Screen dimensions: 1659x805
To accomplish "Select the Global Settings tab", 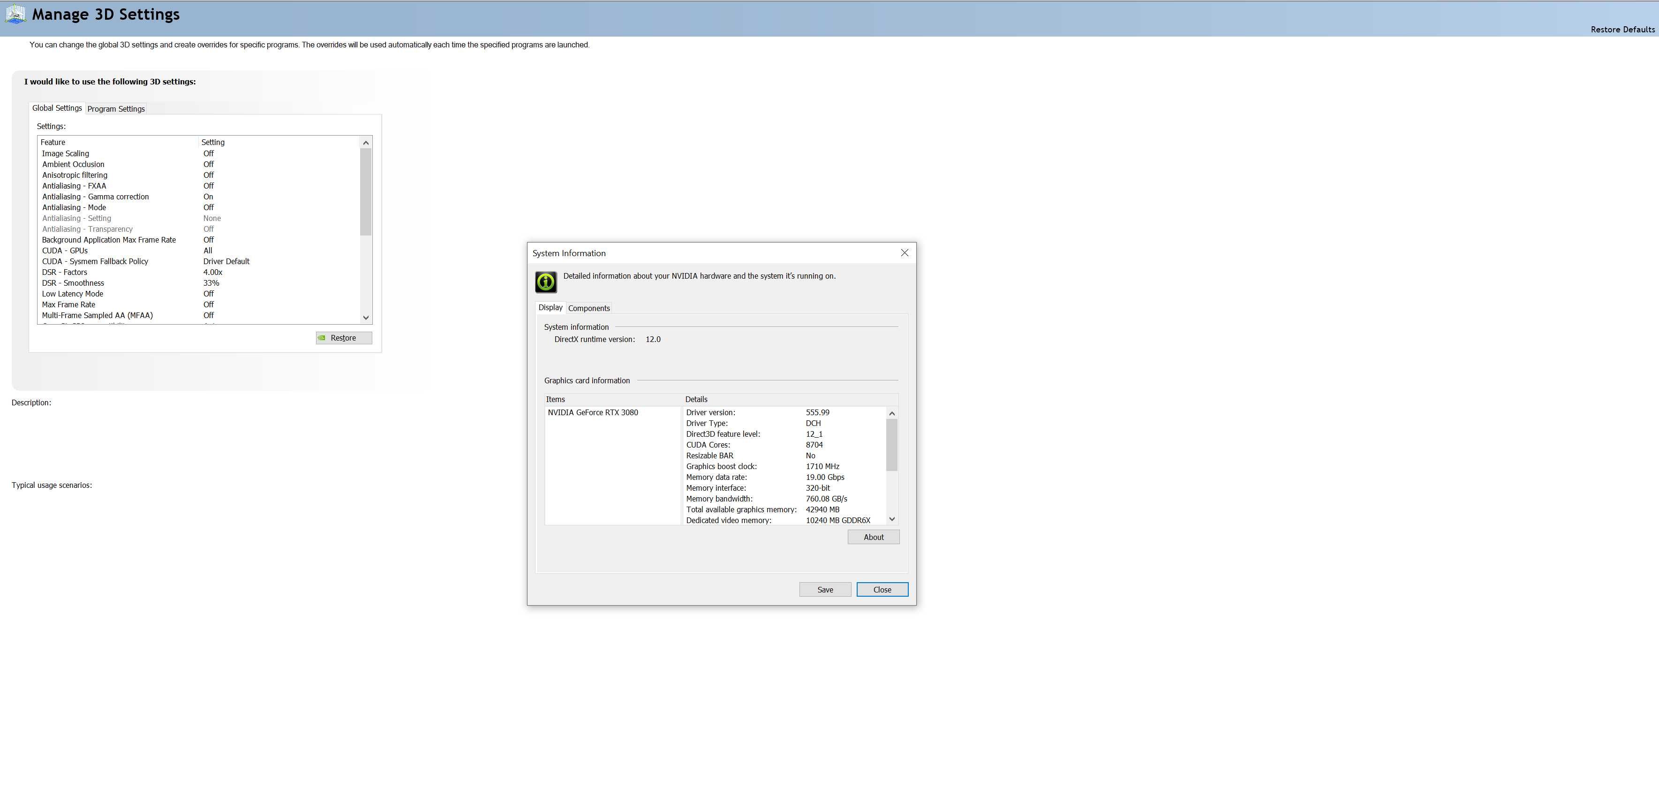I will (x=57, y=108).
